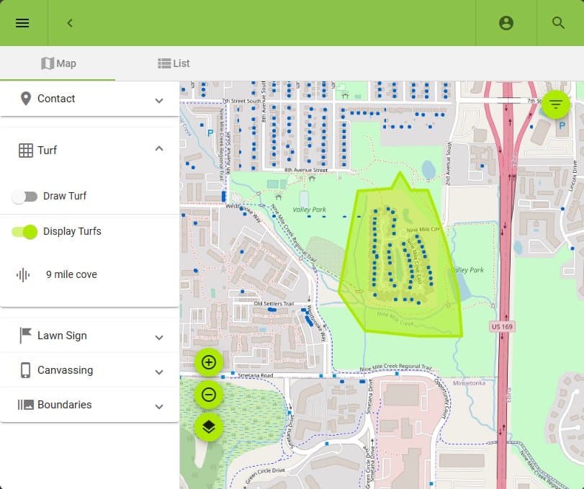Click the Valley Park label on map
584x489 pixels.
313,210
